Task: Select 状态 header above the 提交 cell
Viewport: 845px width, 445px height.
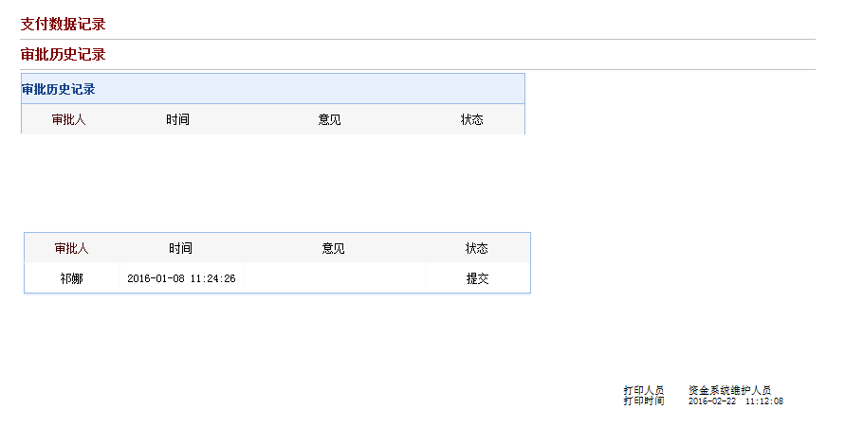Action: 476,248
